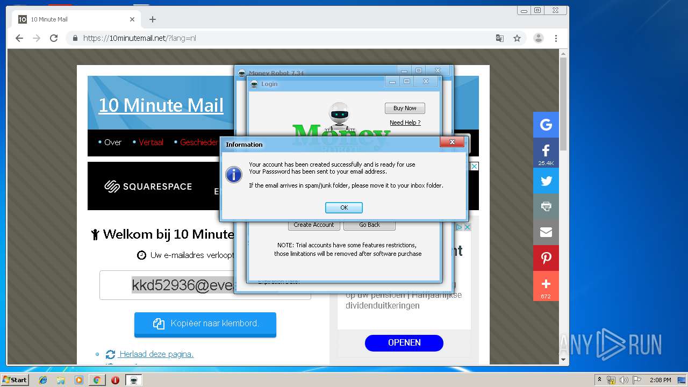Close the 10 Minute Mail tab
This screenshot has width=688, height=387.
(x=132, y=19)
